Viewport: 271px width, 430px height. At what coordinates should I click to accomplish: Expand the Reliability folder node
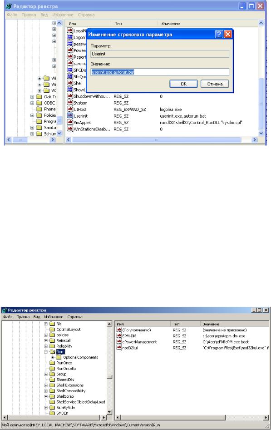[x=46, y=346]
